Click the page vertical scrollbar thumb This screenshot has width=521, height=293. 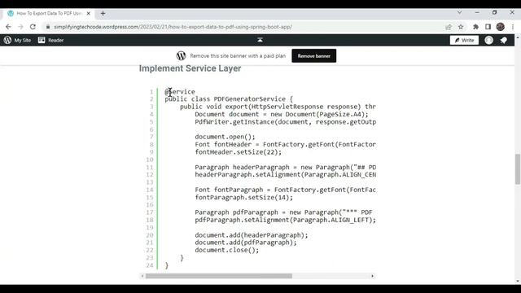click(518, 168)
